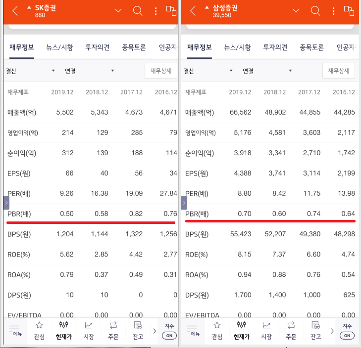Go back from the SK증권 screen

point(15,11)
